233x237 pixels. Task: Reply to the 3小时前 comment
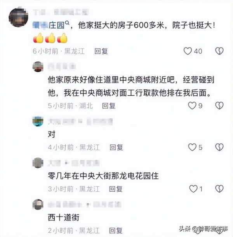[116, 189]
